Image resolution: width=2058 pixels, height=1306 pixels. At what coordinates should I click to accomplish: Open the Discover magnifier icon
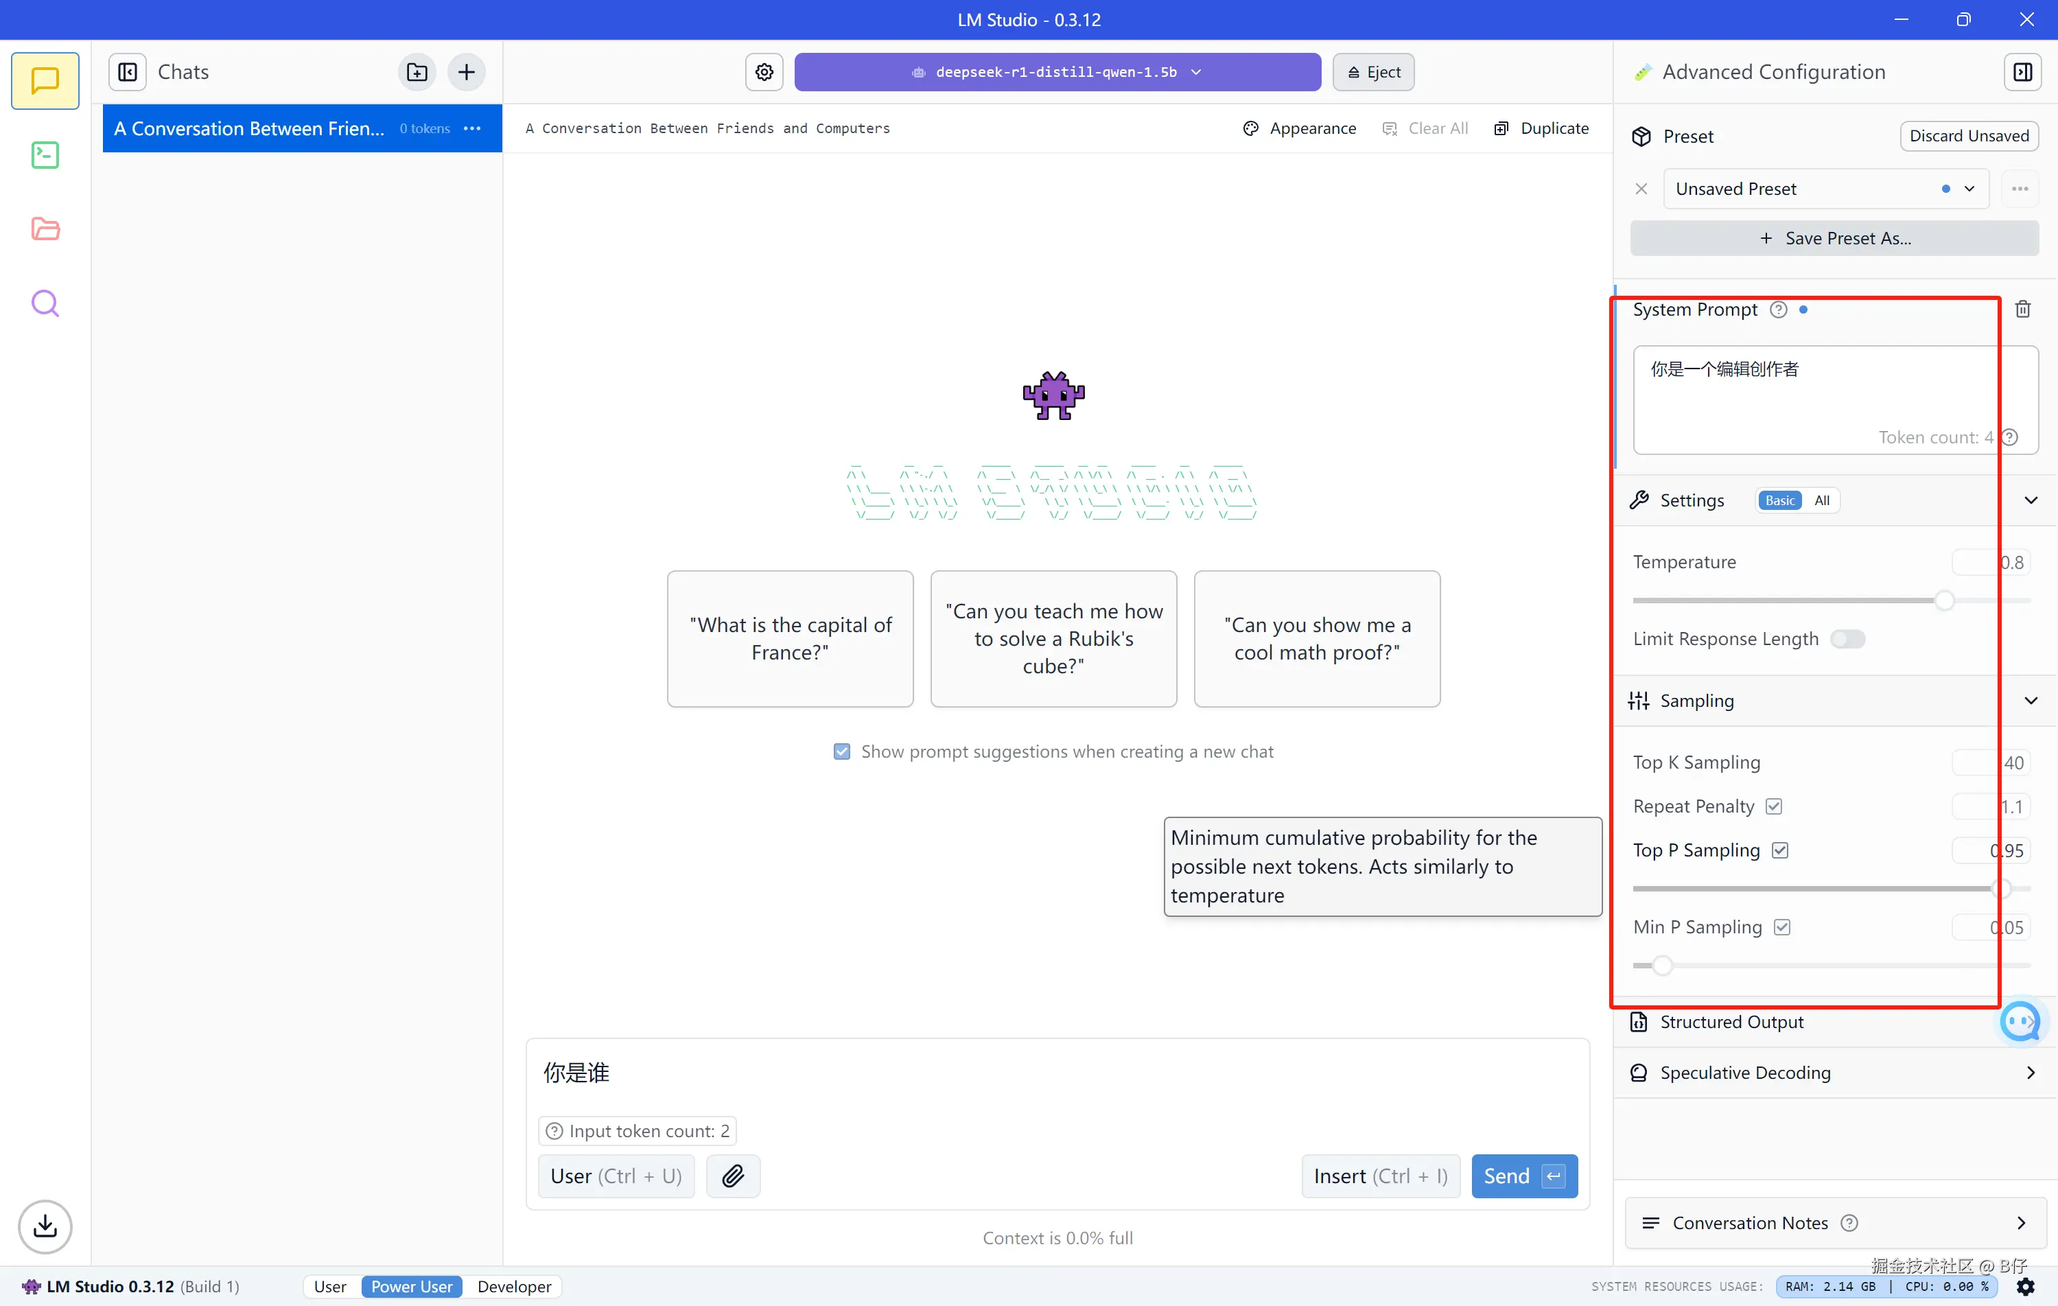click(x=45, y=303)
